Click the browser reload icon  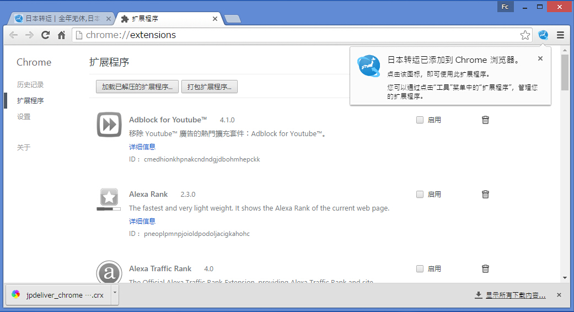[46, 35]
